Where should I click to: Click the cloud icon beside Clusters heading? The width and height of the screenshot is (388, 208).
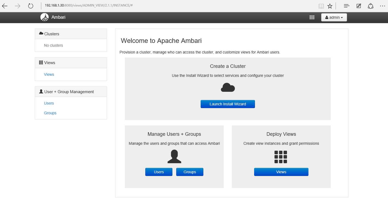pos(41,33)
